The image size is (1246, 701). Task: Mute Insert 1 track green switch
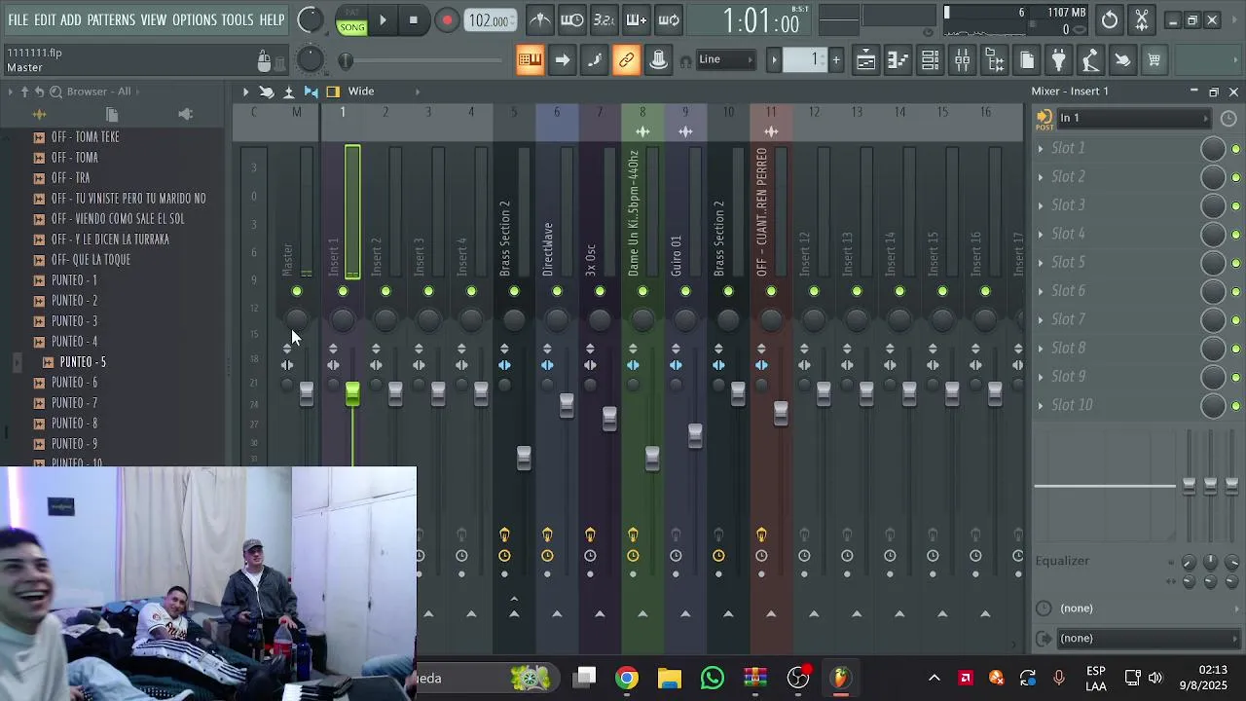(x=343, y=291)
